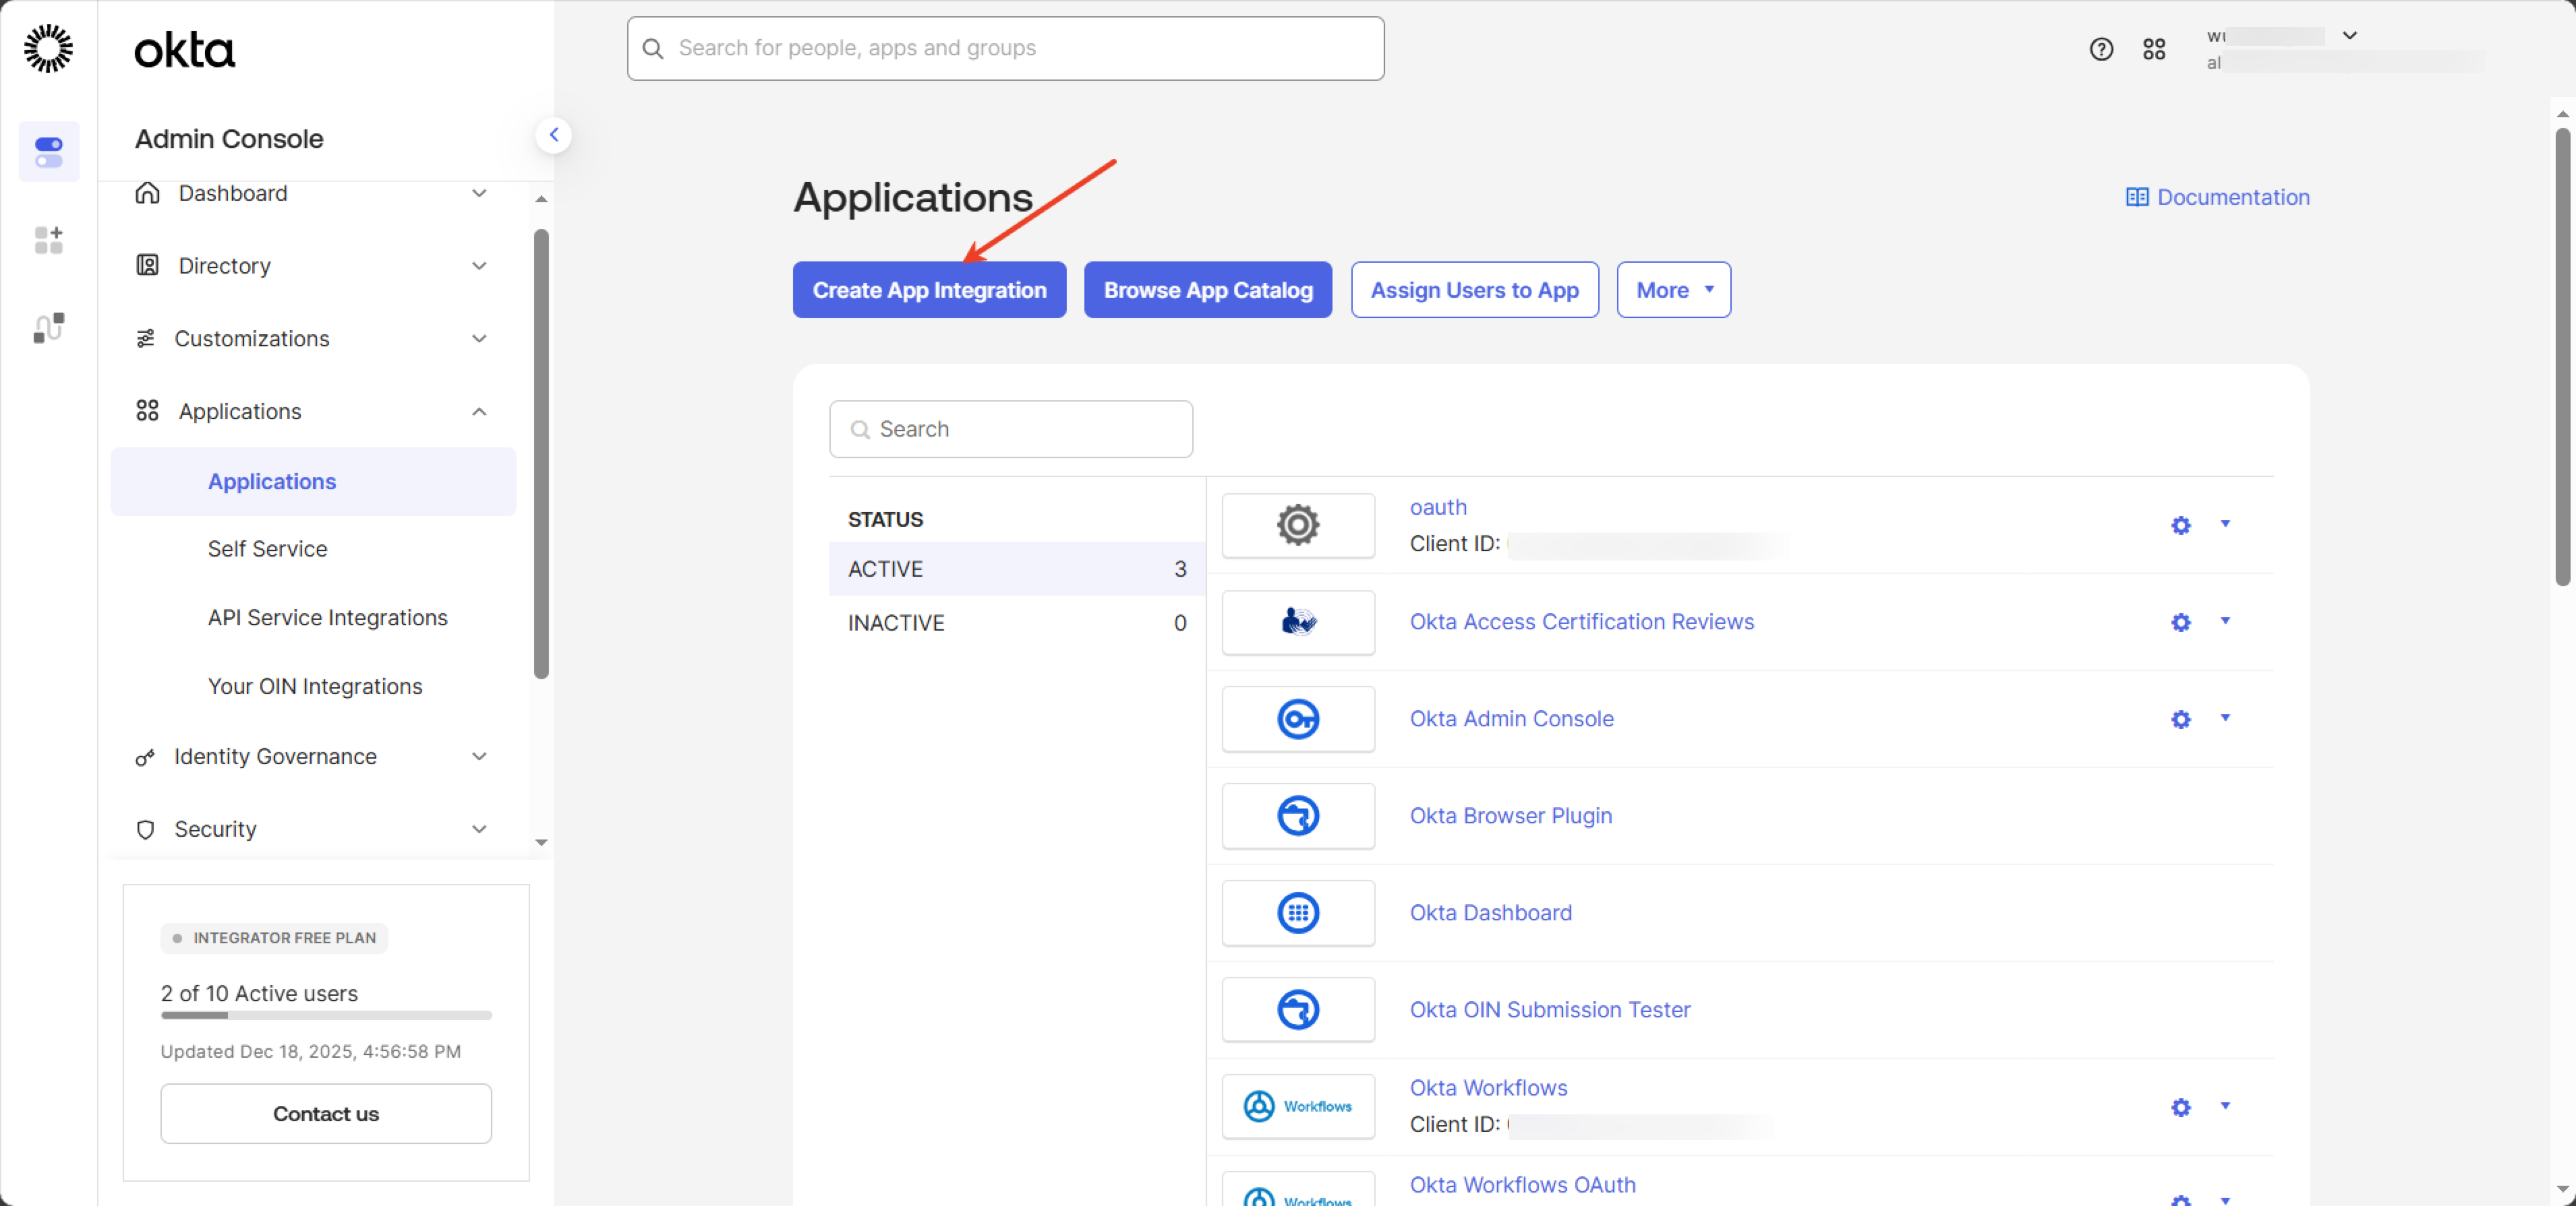Select the add-apps grid icon in left rail
The height and width of the screenshot is (1206, 2576).
point(48,240)
